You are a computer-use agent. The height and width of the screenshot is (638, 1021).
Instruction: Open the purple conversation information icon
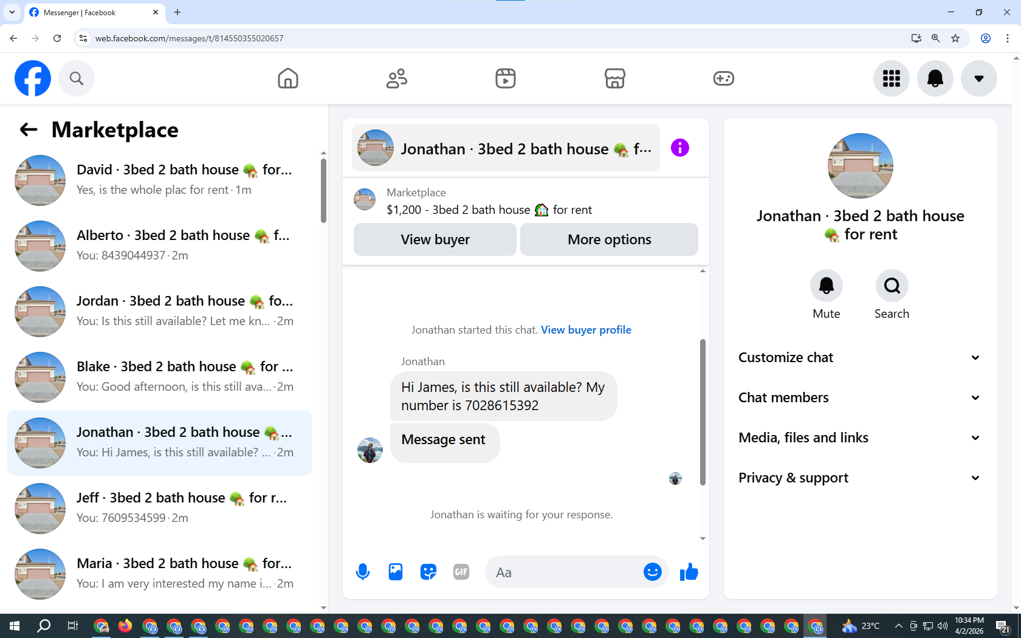pos(680,148)
